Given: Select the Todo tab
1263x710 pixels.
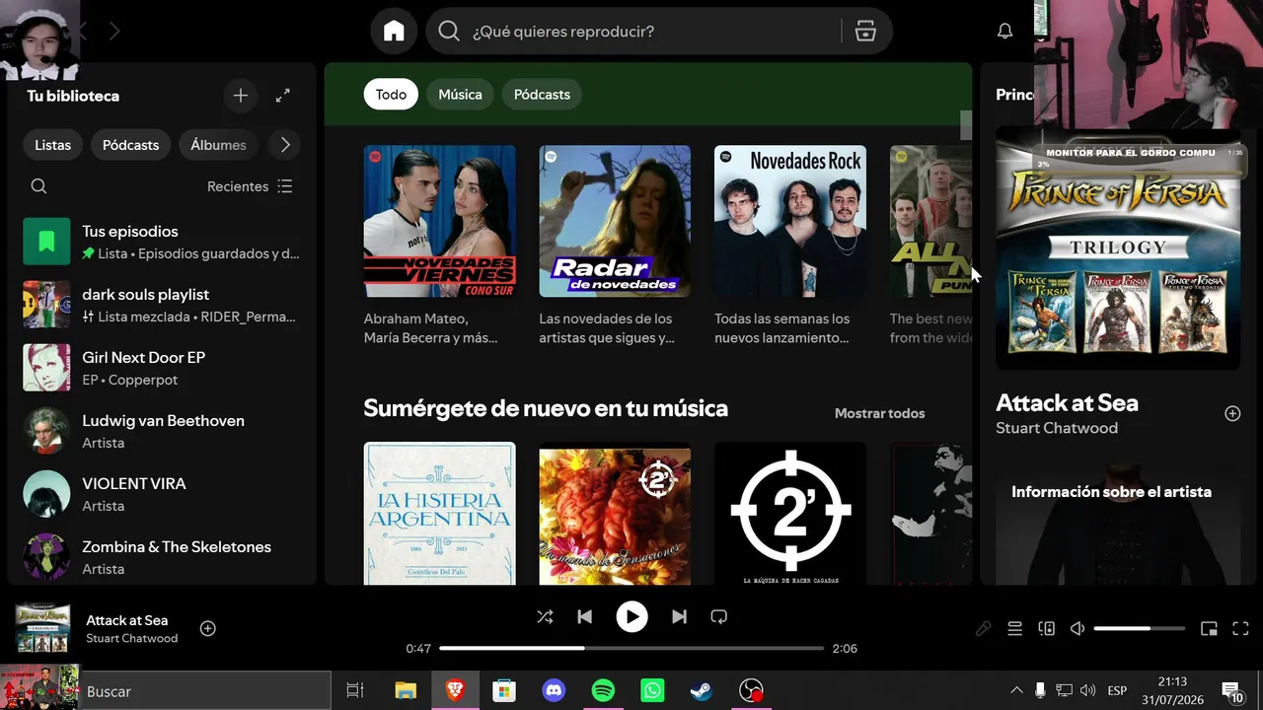Looking at the screenshot, I should [391, 95].
